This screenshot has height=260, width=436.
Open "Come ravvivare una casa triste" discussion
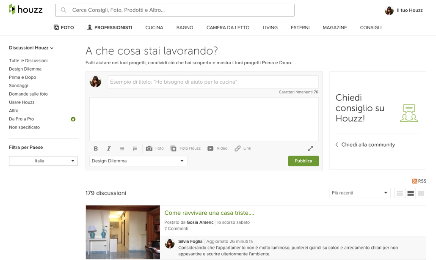209,213
